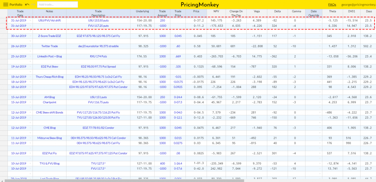
Task: Select 'TYU 127.00/126.00/125.00 Put Fly' description
Action: tap(98, 118)
